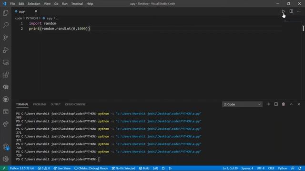Image resolution: width=305 pixels, height=171 pixels.
Task: Click No Kit Selected in status bar
Action: tap(123, 168)
